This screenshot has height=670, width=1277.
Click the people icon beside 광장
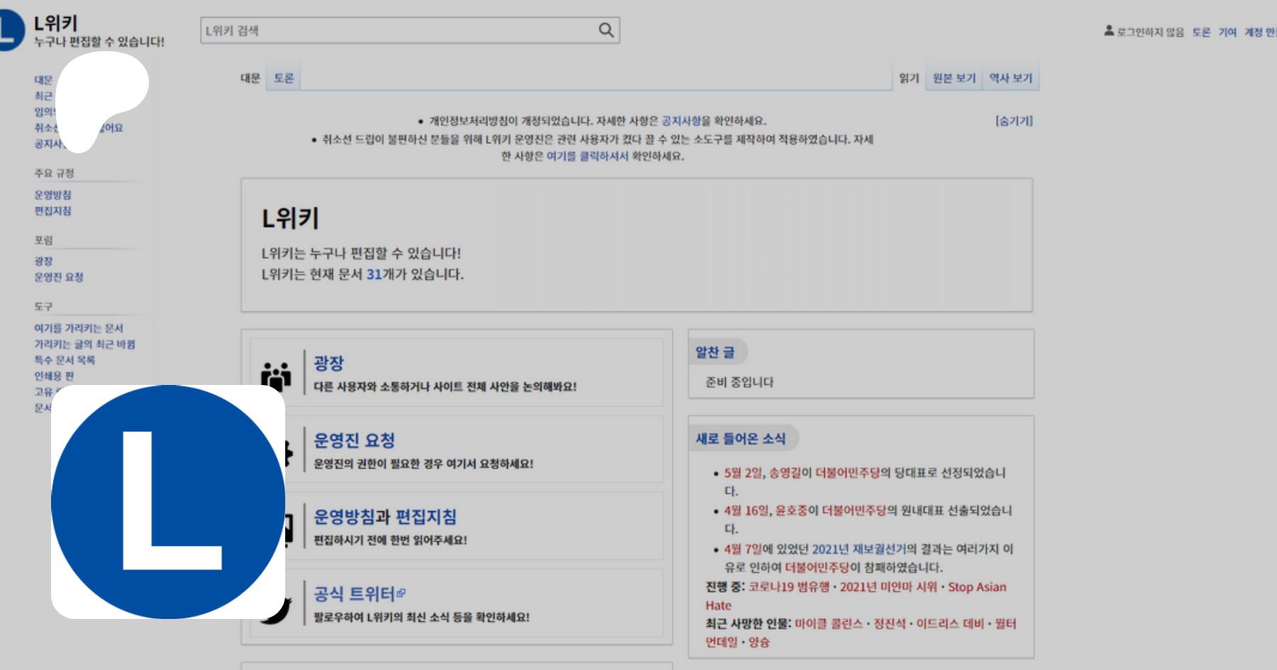(276, 376)
